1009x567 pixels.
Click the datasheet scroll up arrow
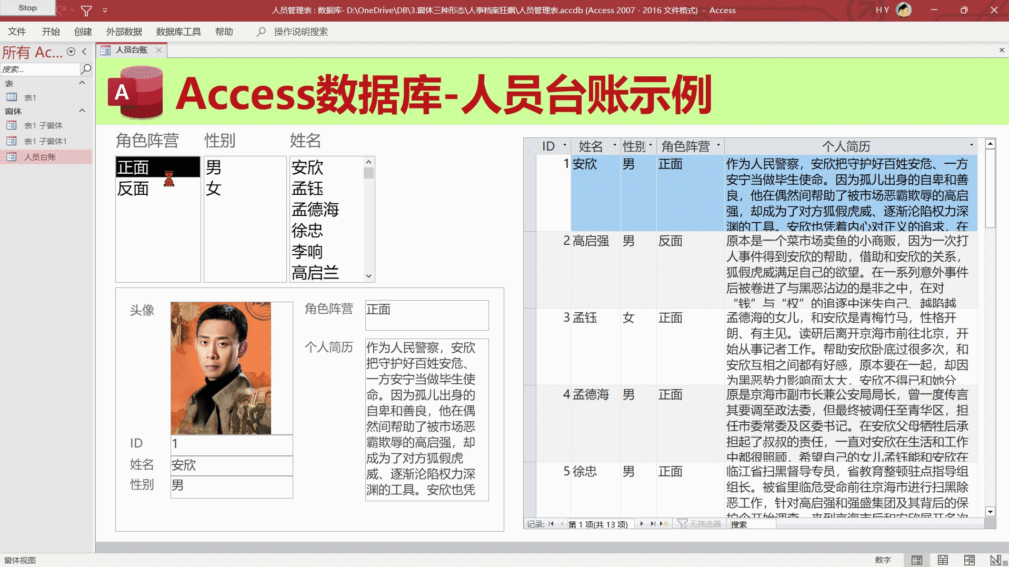point(990,144)
